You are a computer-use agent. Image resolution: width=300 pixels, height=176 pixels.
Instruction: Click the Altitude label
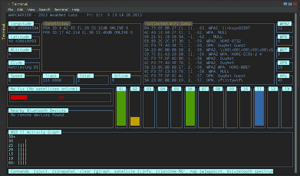click(x=20, y=50)
